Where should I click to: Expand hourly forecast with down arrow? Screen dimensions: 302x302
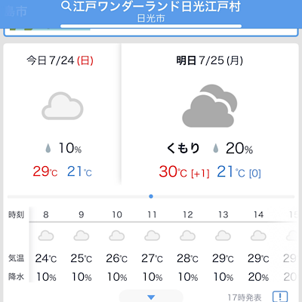click(151, 297)
